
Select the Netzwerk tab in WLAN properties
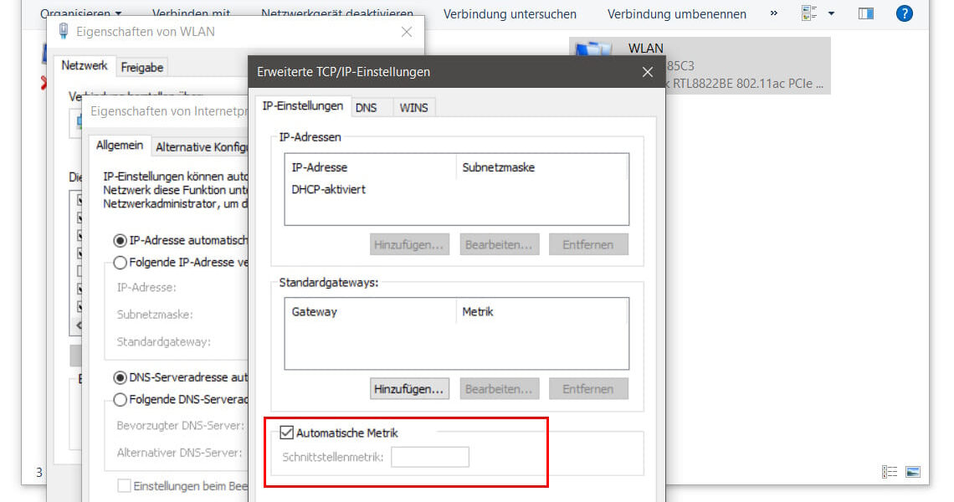pyautogui.click(x=84, y=66)
